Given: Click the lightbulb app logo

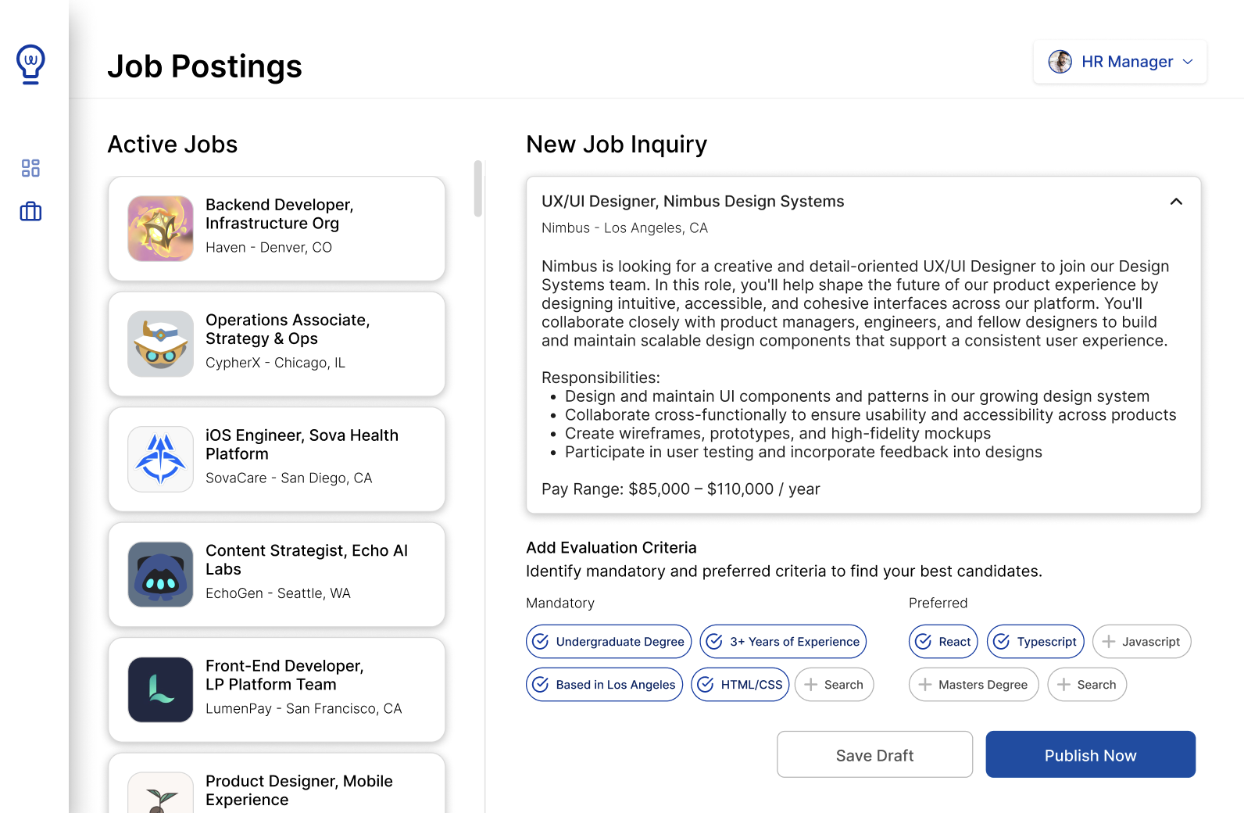Looking at the screenshot, I should [30, 64].
